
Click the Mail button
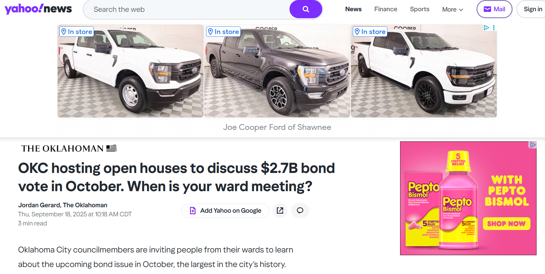point(494,9)
